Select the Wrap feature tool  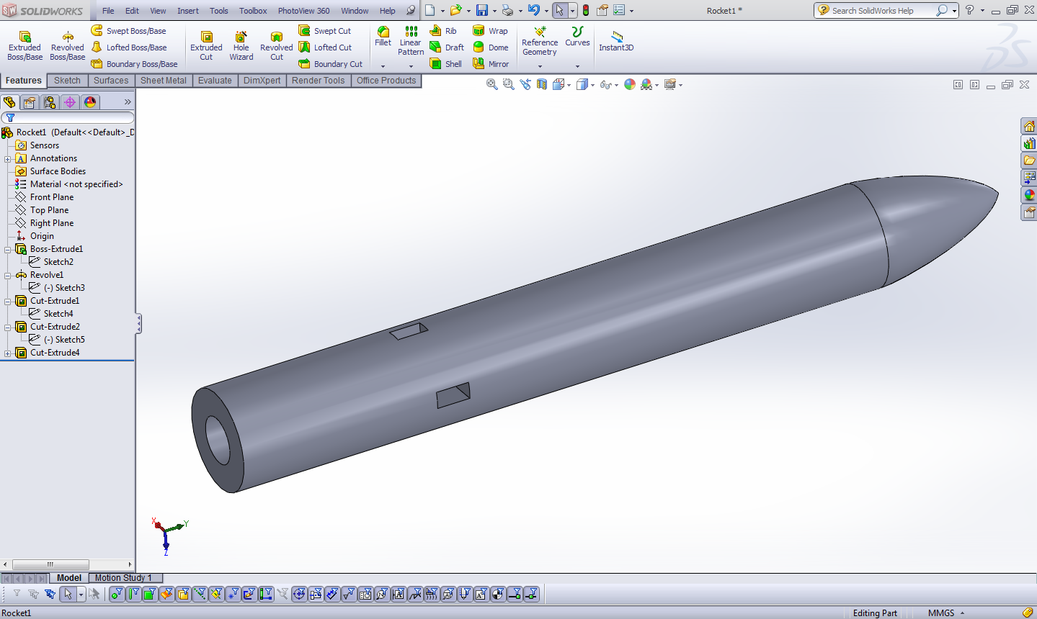pyautogui.click(x=490, y=31)
